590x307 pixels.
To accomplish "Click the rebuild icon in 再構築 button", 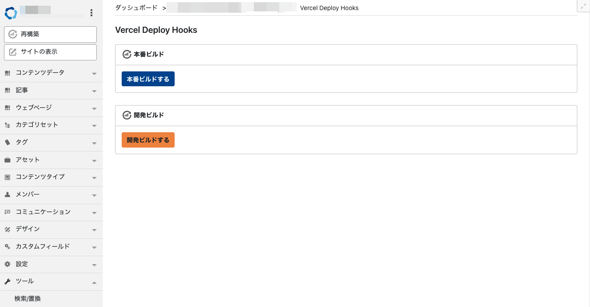I will (x=13, y=34).
